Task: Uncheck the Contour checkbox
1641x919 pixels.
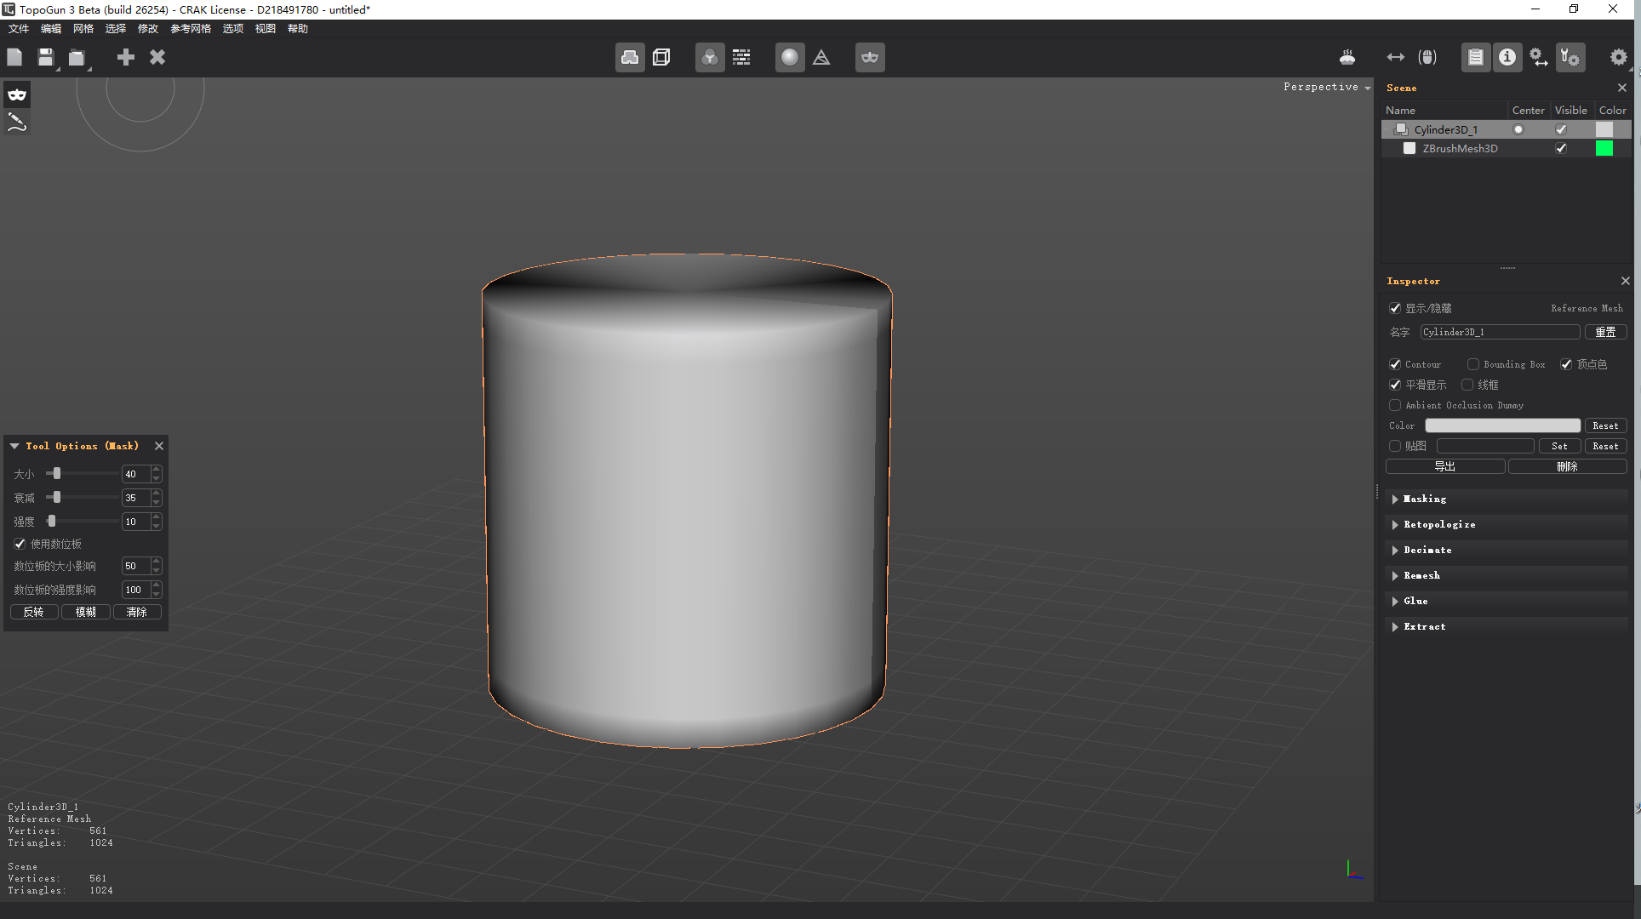Action: click(x=1395, y=364)
